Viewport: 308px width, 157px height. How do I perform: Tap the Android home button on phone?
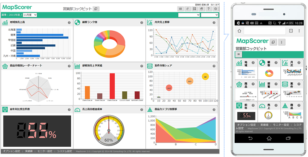269,138
